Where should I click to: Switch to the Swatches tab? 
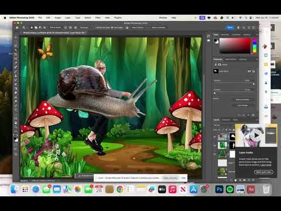pos(225,35)
